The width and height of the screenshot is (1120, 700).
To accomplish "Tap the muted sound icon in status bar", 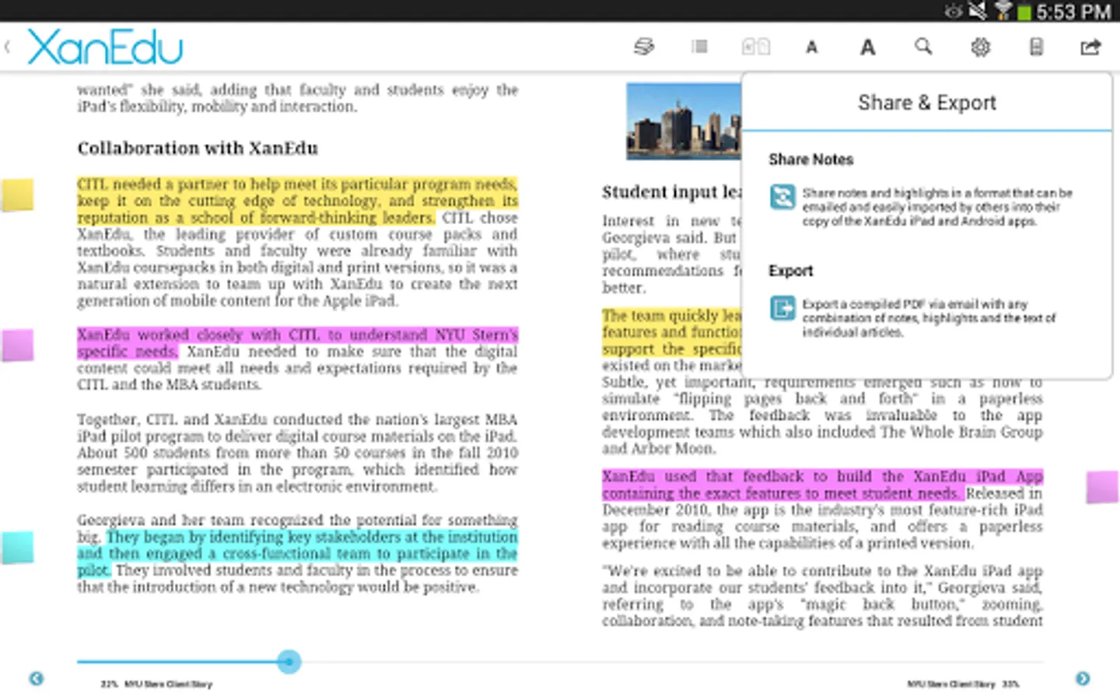I will click(978, 11).
